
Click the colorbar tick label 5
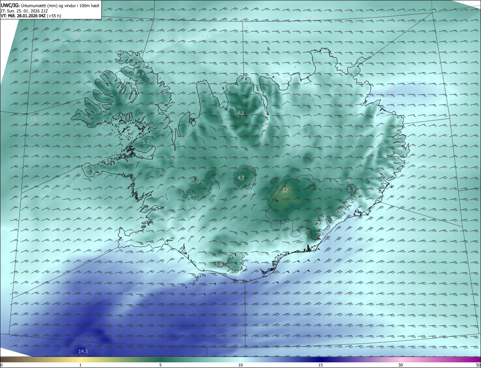point(160,365)
